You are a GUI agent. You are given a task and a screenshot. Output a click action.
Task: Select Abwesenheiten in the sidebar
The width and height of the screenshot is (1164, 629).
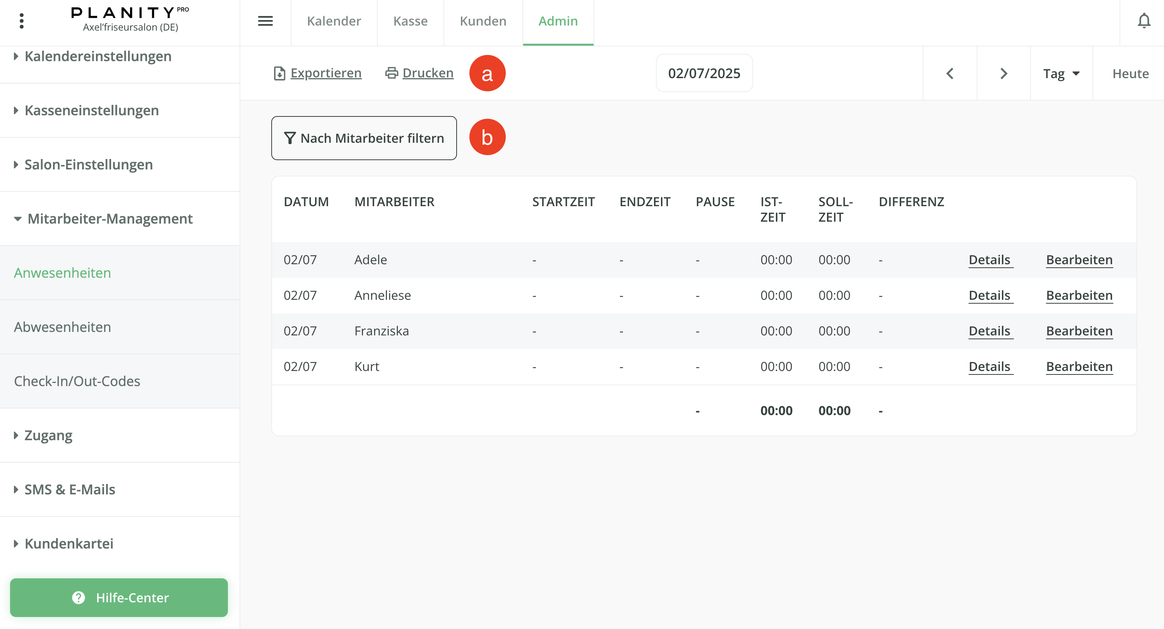(62, 327)
